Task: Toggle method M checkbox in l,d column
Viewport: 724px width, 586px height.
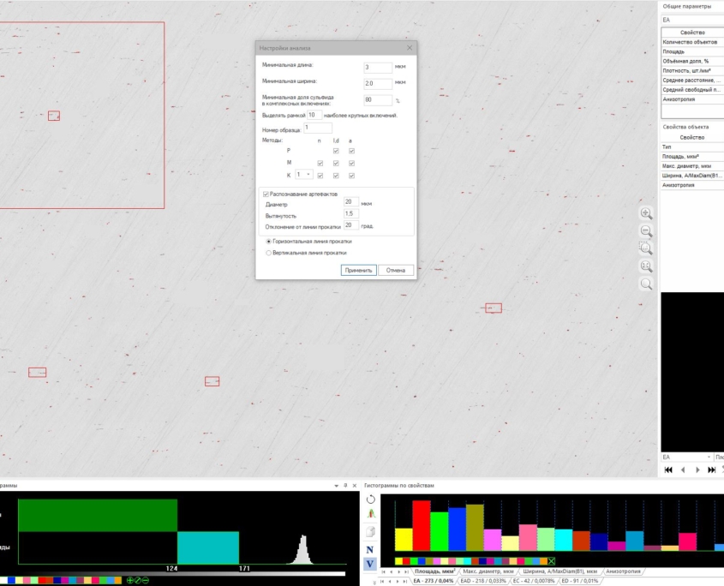Action: pyautogui.click(x=336, y=163)
